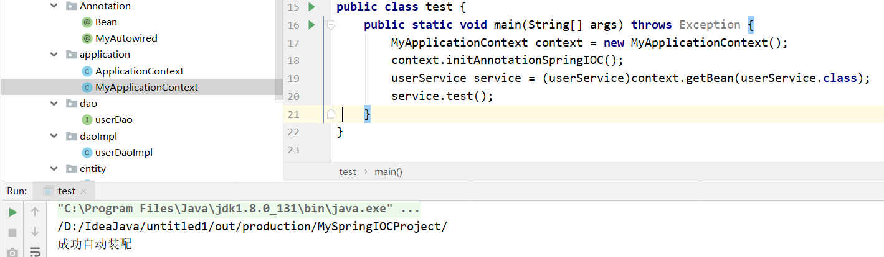Click the ApplicationContext class icon
The height and width of the screenshot is (257, 884).
[87, 71]
